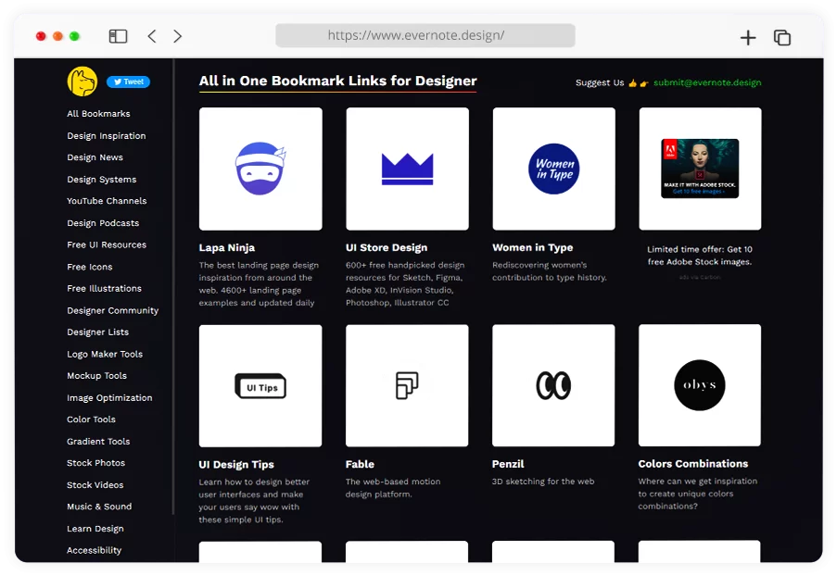Click the sidebar vertical scrollbar
The image size is (837, 576).
click(173, 287)
